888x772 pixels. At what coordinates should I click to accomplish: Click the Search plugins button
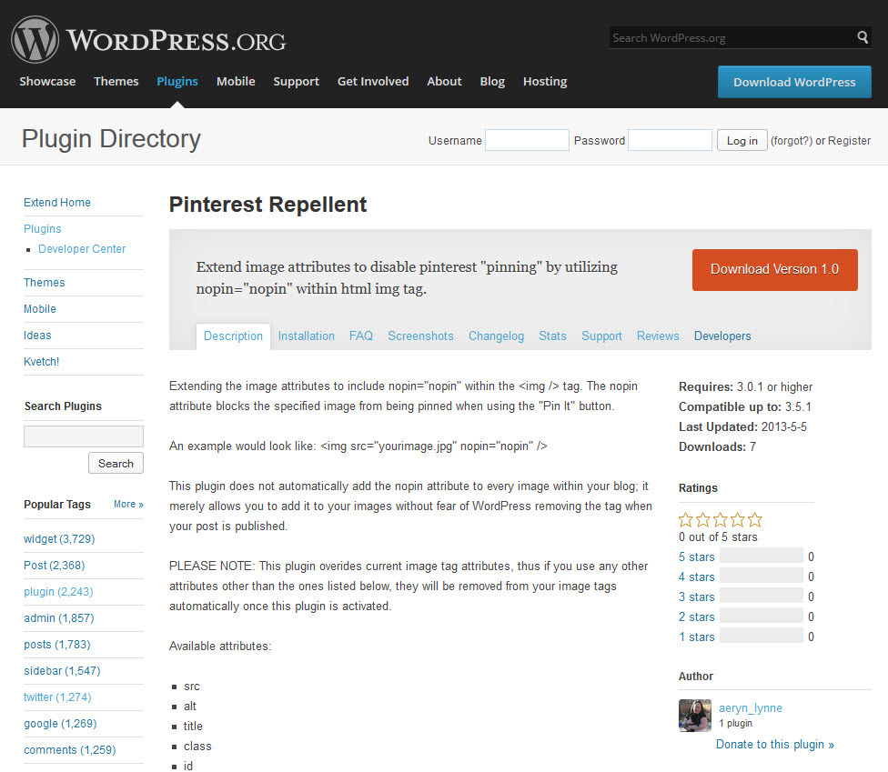(x=116, y=463)
